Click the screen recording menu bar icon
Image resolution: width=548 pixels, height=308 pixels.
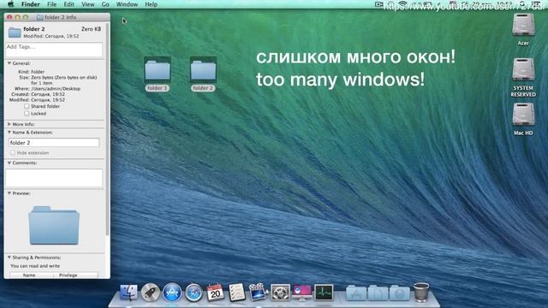click(x=378, y=4)
